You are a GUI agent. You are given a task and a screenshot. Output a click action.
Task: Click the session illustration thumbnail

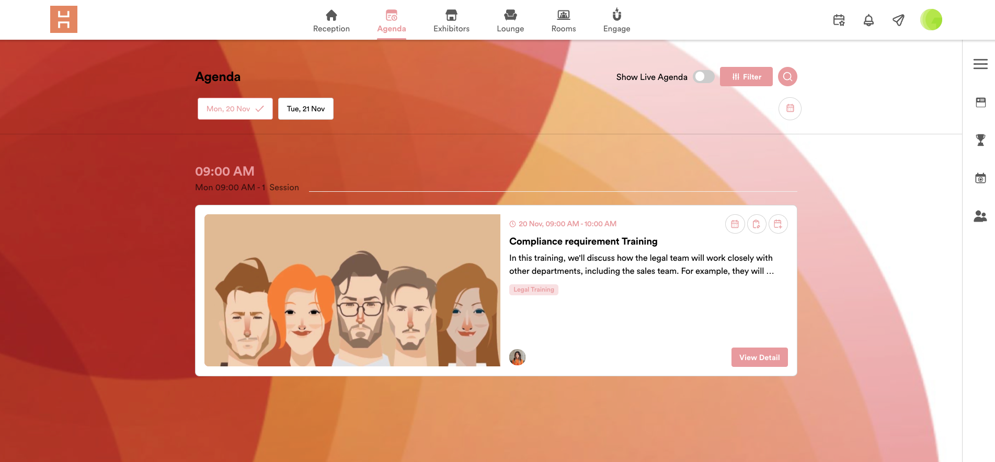[352, 290]
